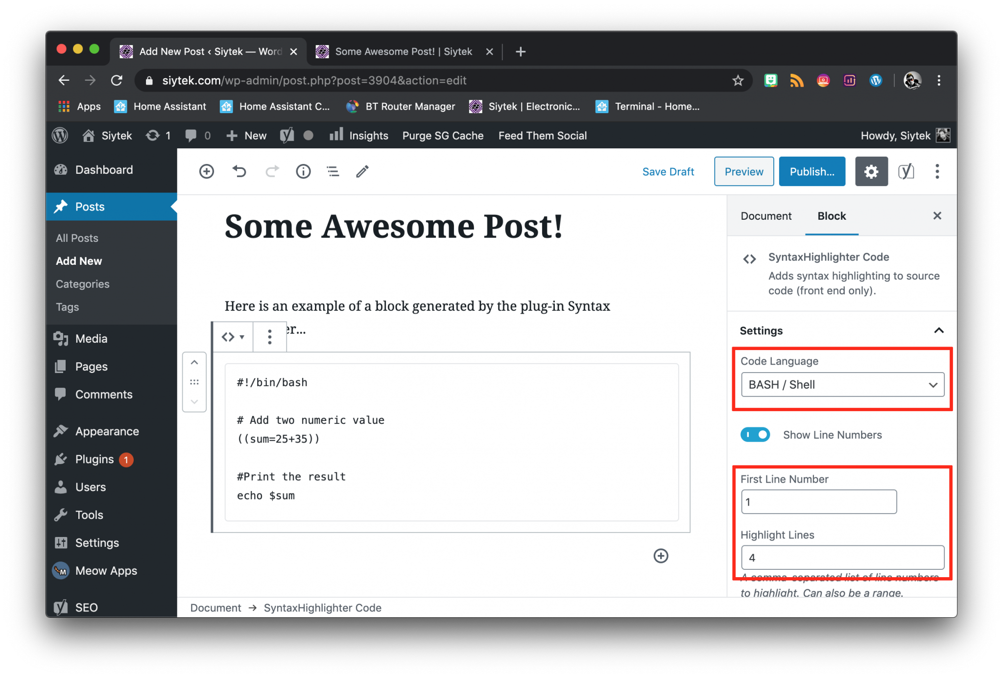
Task: Click the Highlight Lines input field
Action: [842, 558]
